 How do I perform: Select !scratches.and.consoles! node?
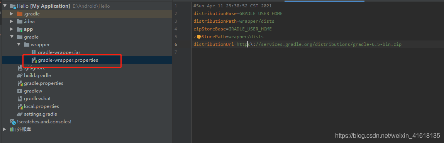pyautogui.click(x=44, y=122)
